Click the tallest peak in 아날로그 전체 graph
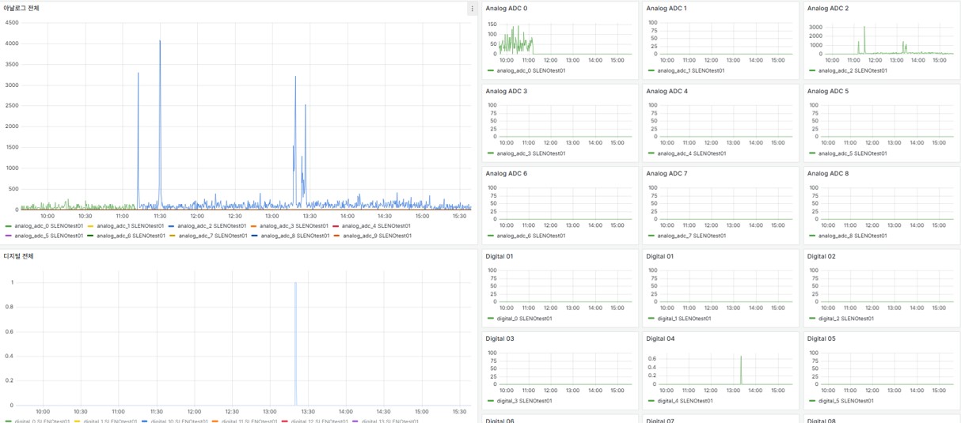This screenshot has width=961, height=423. 160,42
